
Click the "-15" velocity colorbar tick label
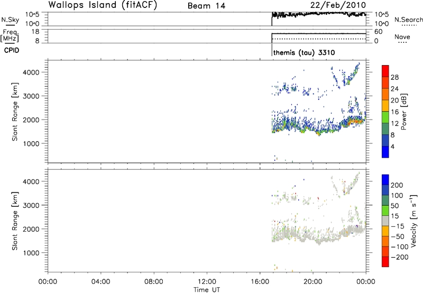click(x=398, y=226)
